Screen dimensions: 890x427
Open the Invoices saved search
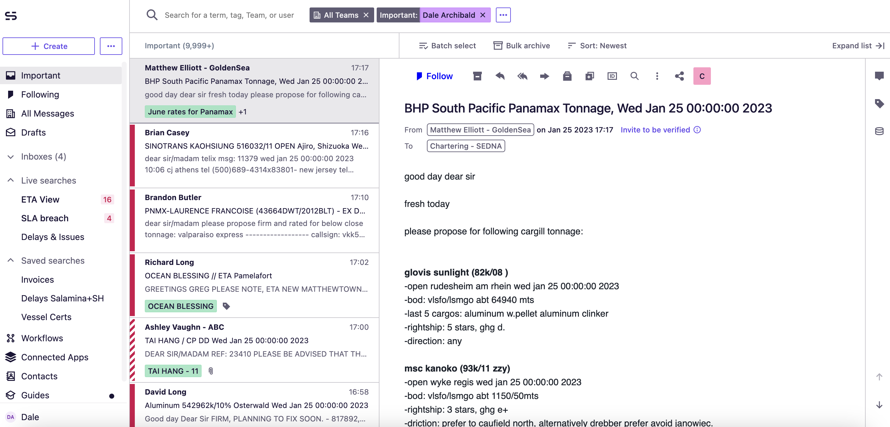61,279
